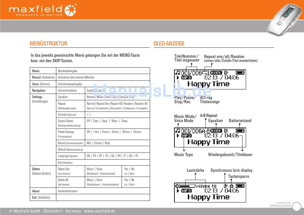Click the 'Music Mode/ Voice Mode' label
The width and height of the screenshot is (304, 215).
coord(185,118)
